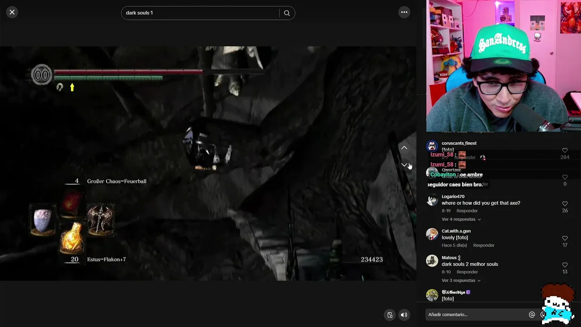This screenshot has height=327, width=581.
Task: Click the 'Estus-Flakon+7' item label
Action: pos(106,259)
